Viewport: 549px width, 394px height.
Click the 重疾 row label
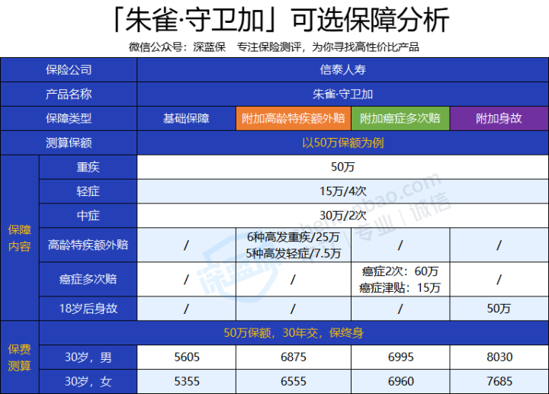pyautogui.click(x=88, y=167)
